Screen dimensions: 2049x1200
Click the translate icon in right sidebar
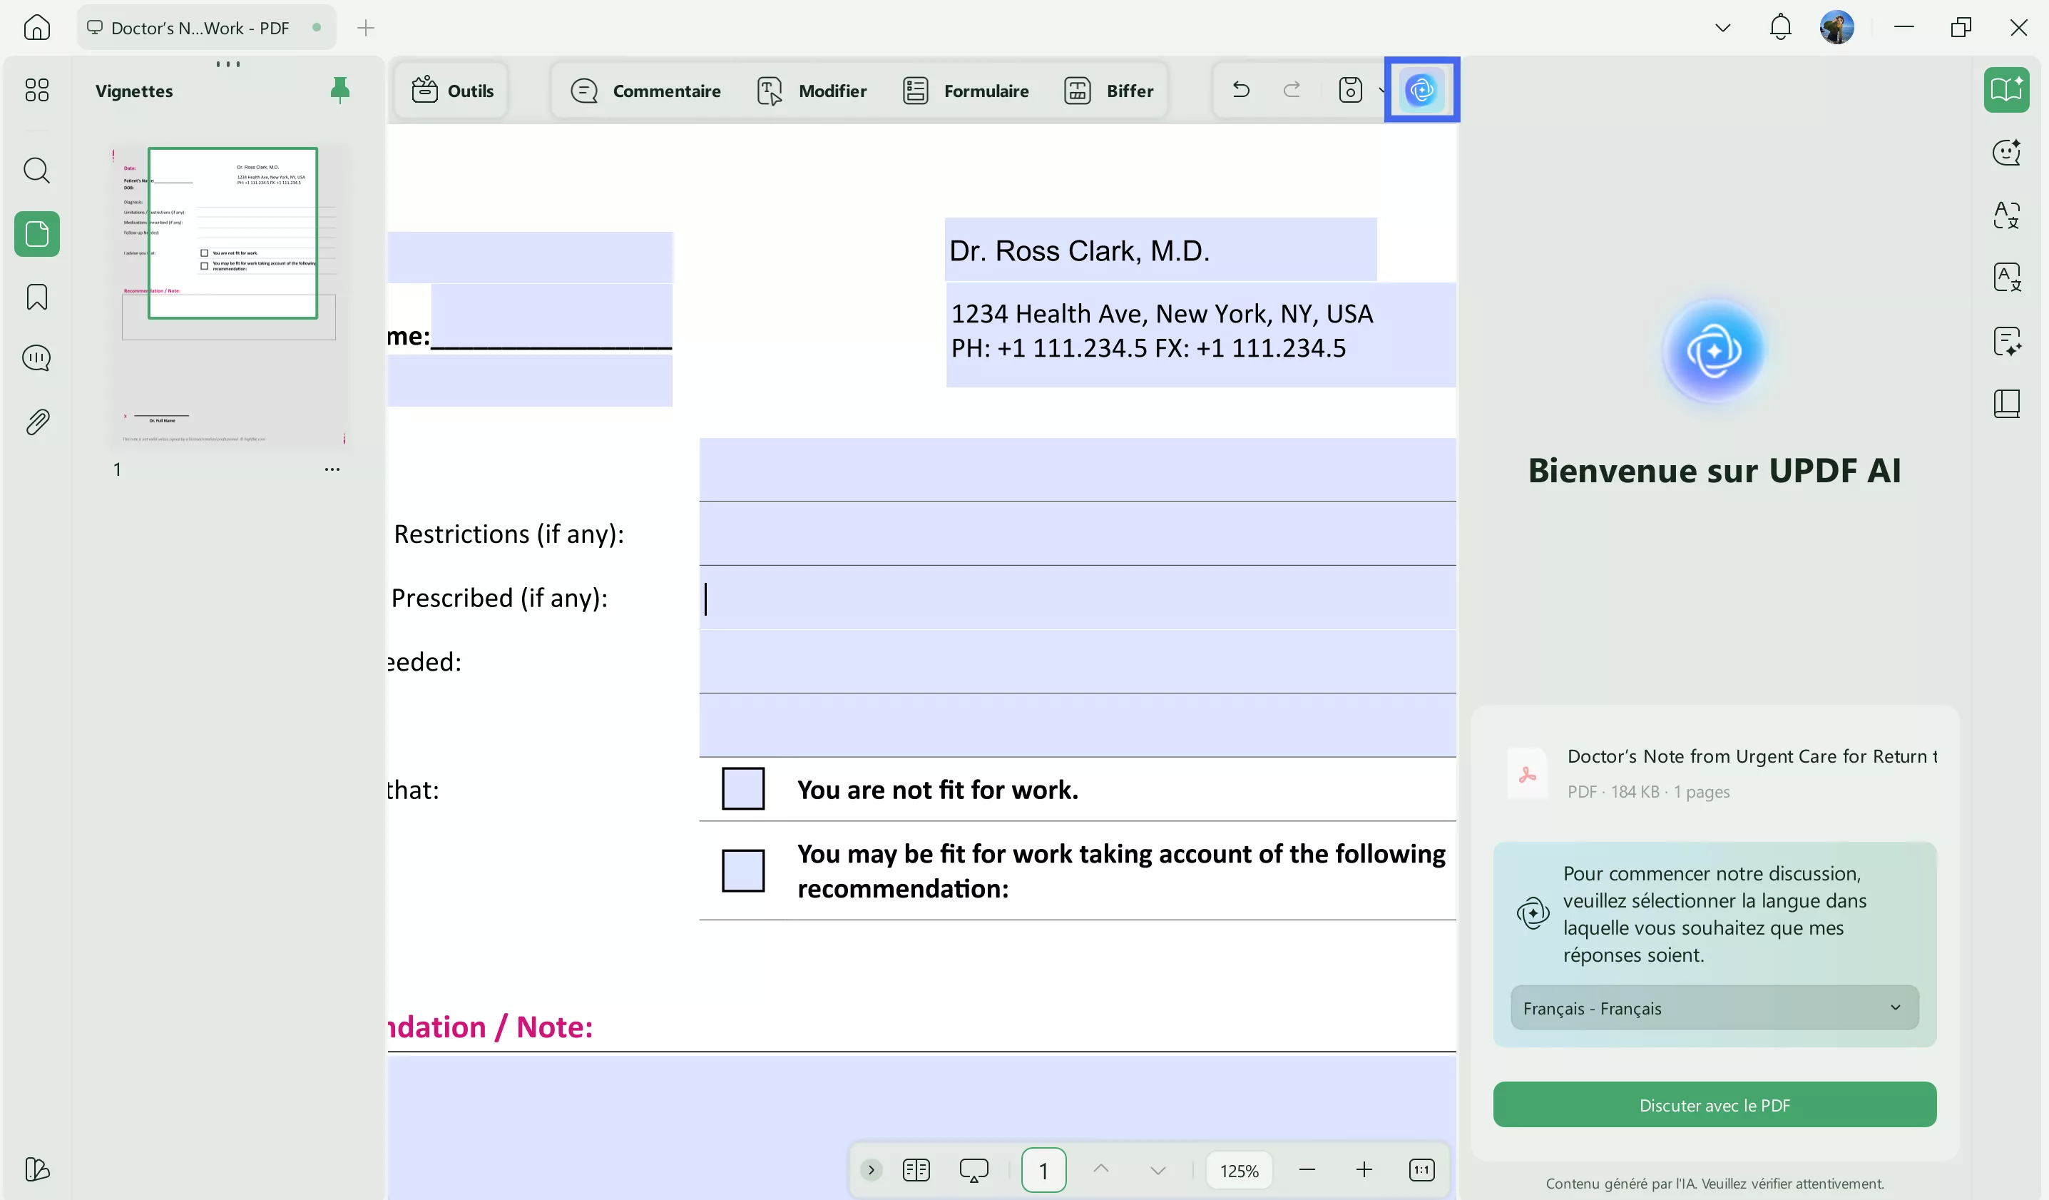coord(2006,215)
